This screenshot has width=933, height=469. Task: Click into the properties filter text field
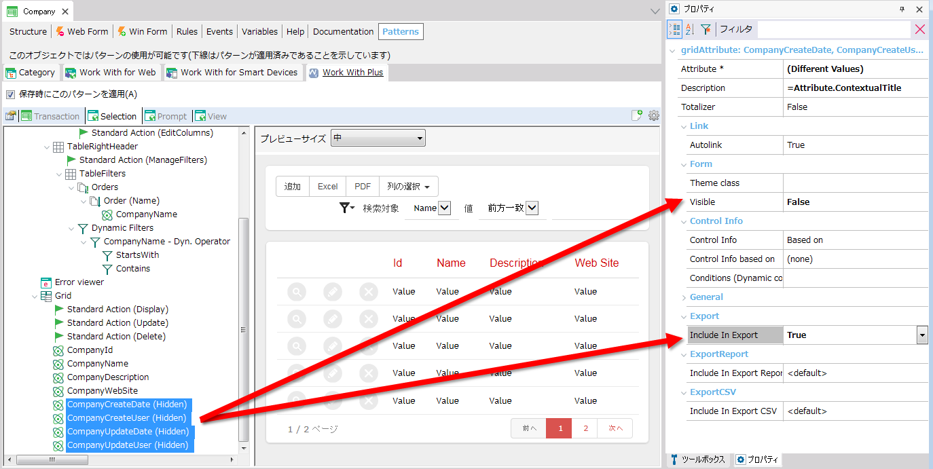point(832,29)
